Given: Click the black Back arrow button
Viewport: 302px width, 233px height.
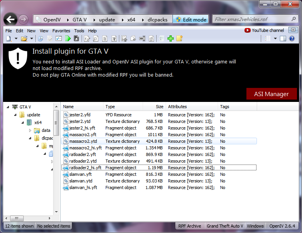Looking at the screenshot, I should [10, 19].
